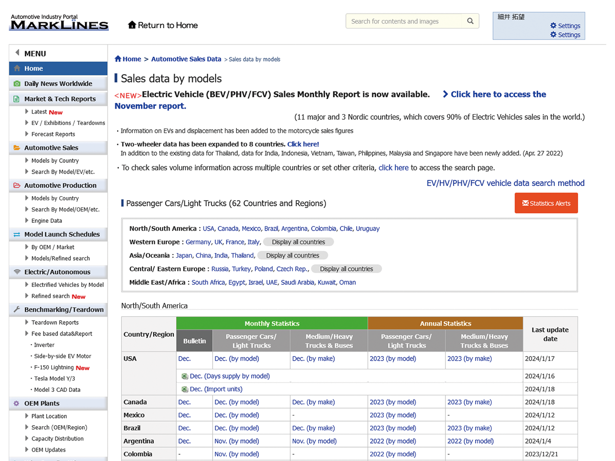This screenshot has width=615, height=461.
Task: Click the camera icon for Daily News Worldwide
Action: click(x=17, y=83)
